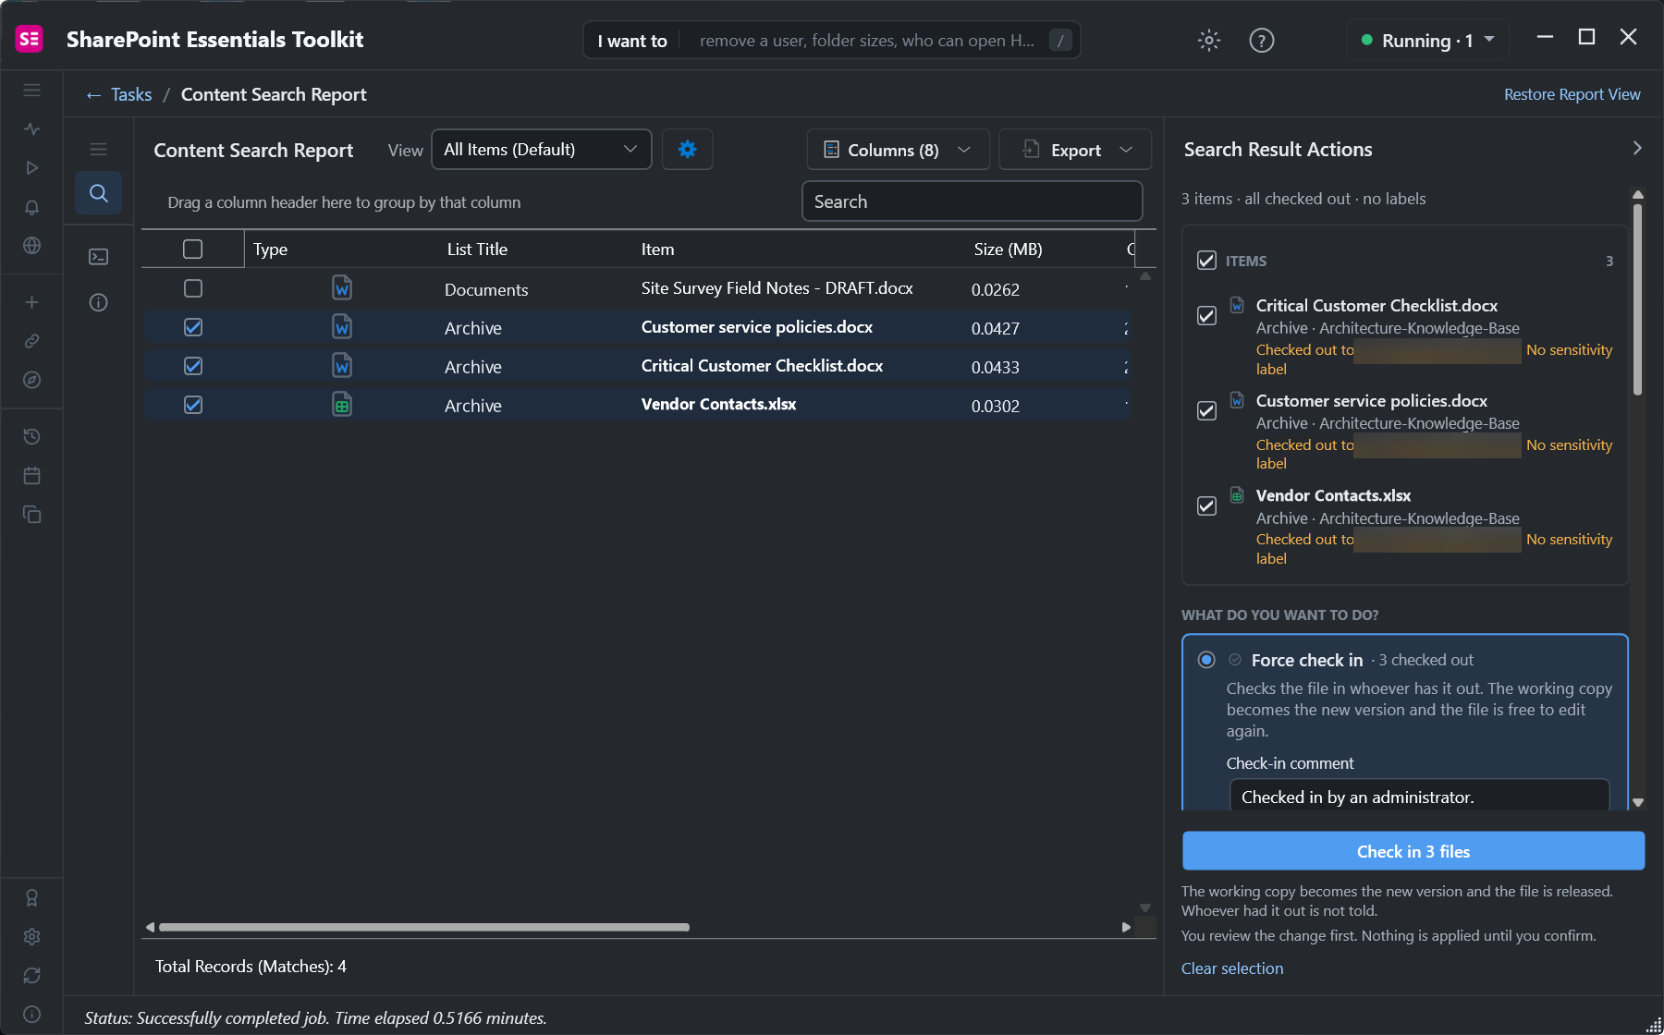
Task: Toggle the select-all checkbox in grid header
Action: pos(193,250)
